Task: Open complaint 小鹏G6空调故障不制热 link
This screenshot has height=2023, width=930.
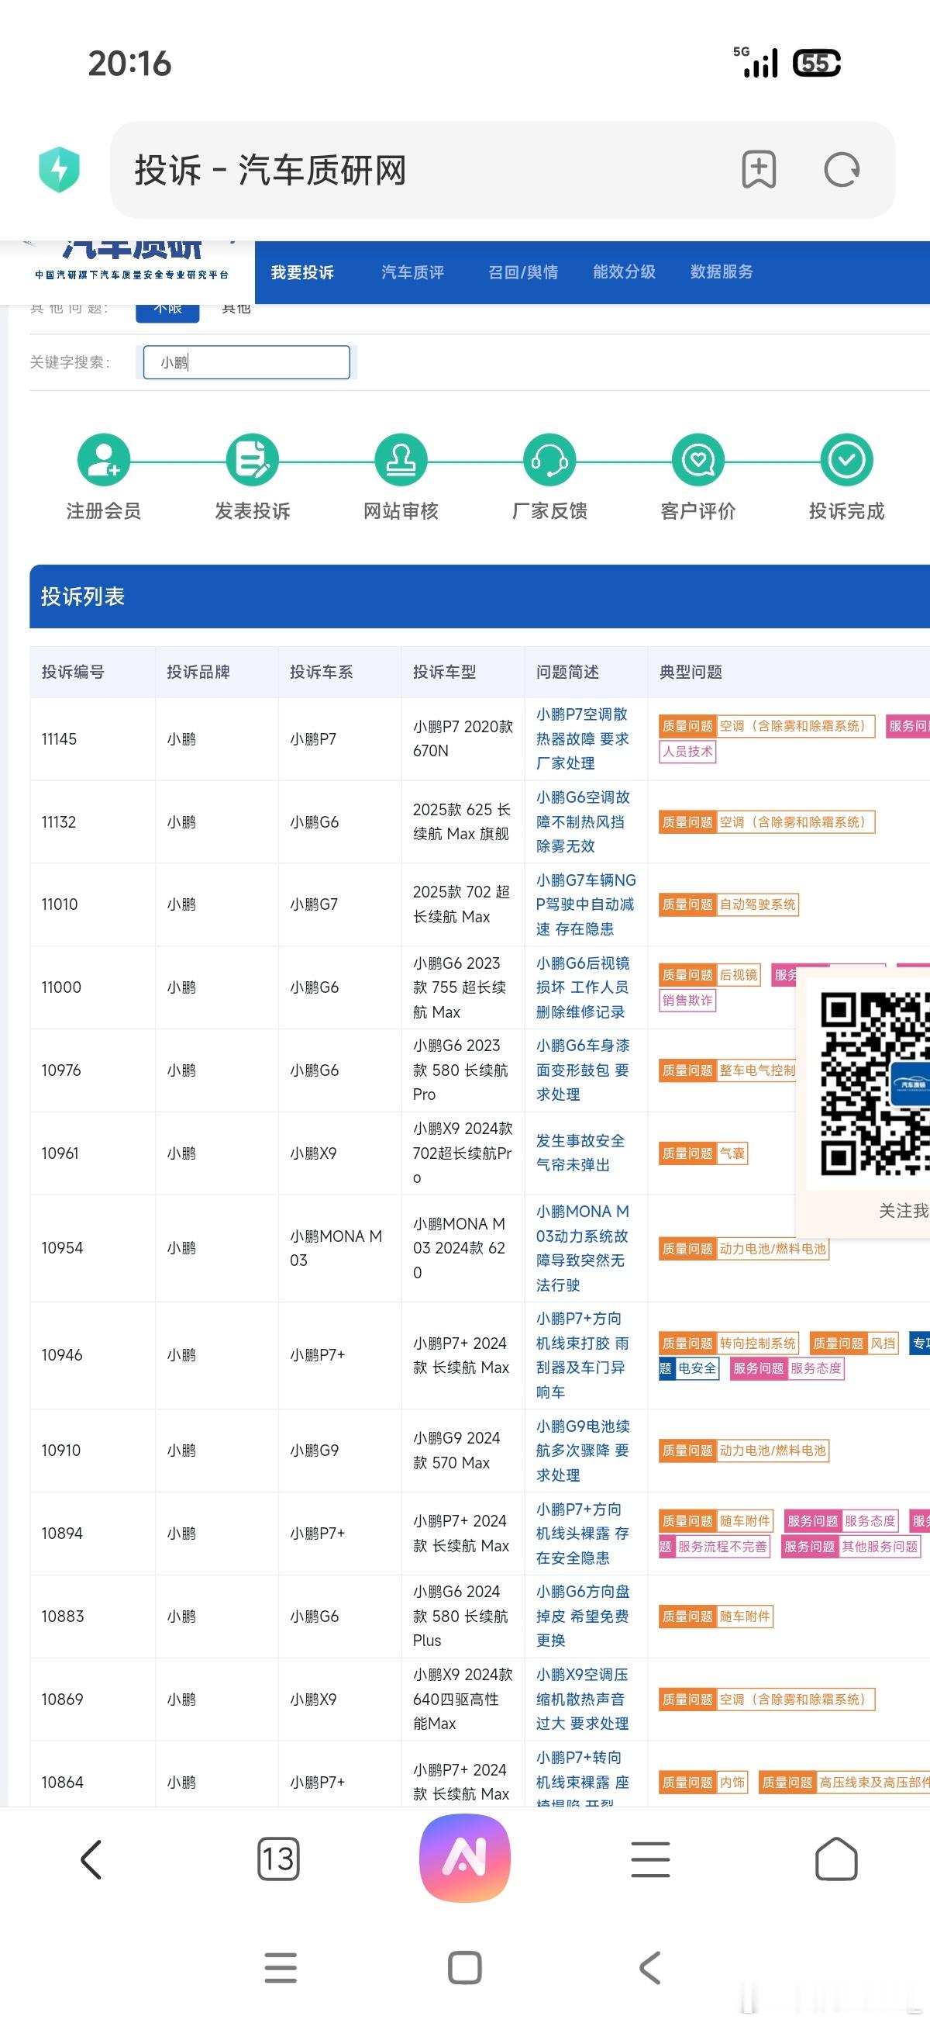Action: click(582, 821)
